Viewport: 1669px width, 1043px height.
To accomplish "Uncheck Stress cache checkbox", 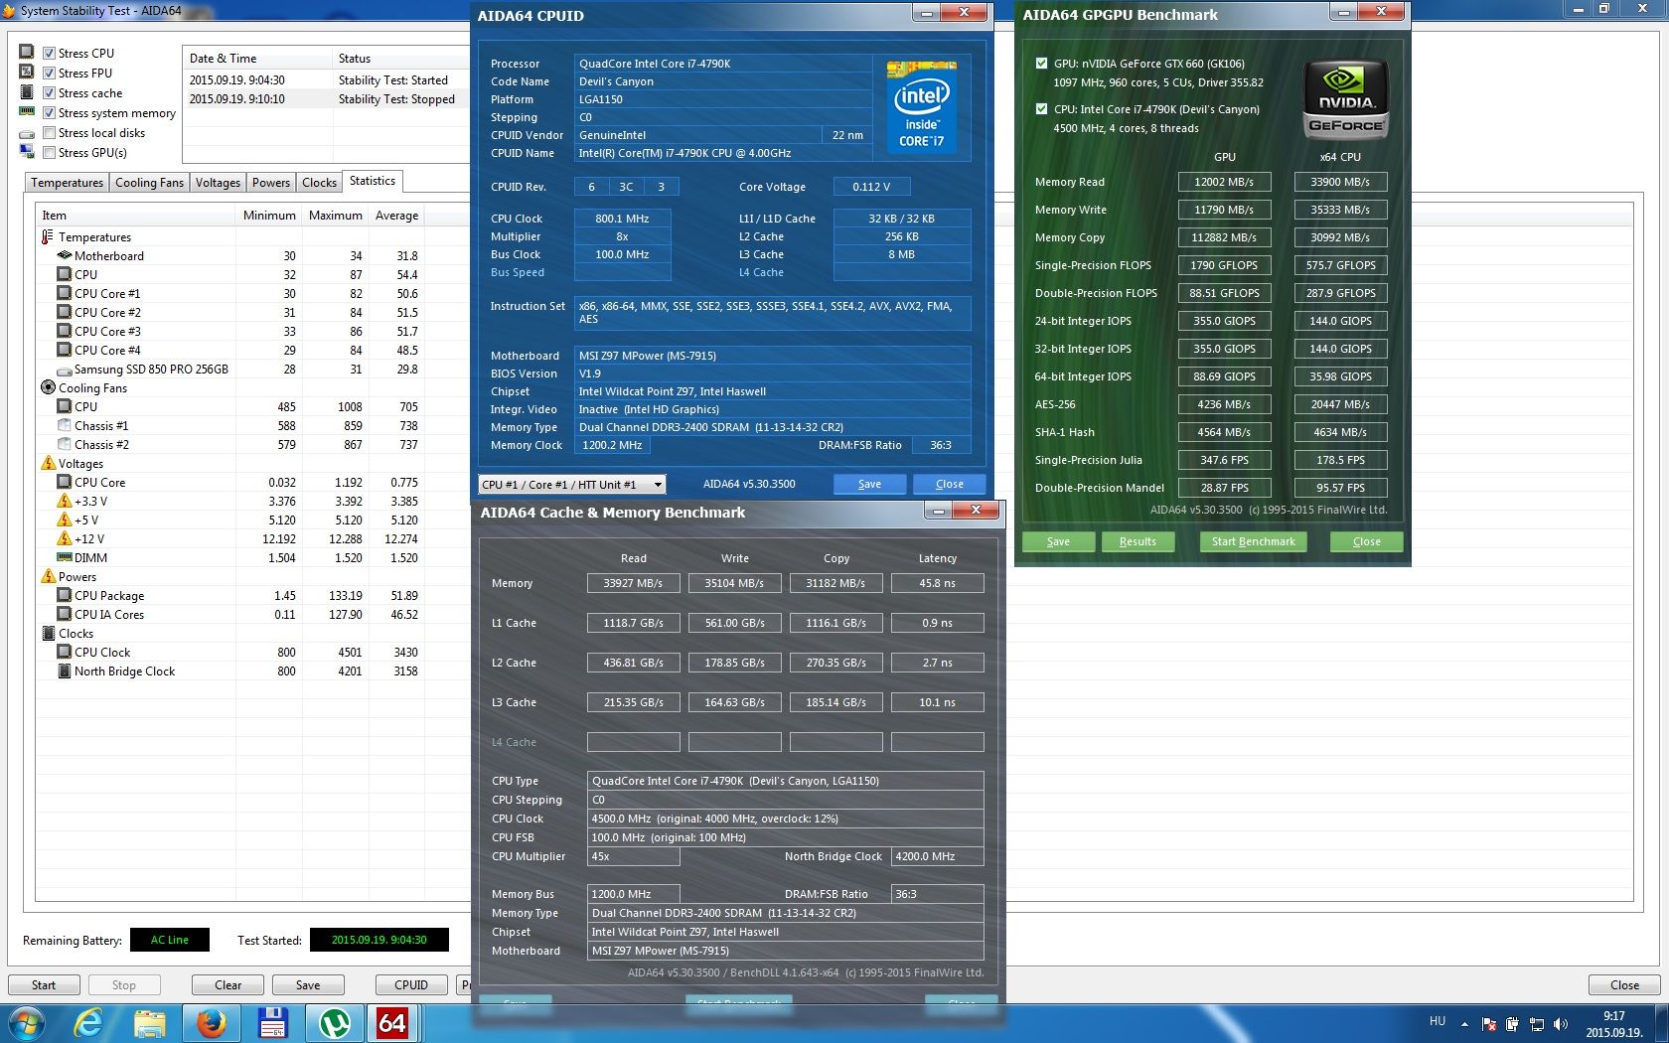I will [49, 93].
